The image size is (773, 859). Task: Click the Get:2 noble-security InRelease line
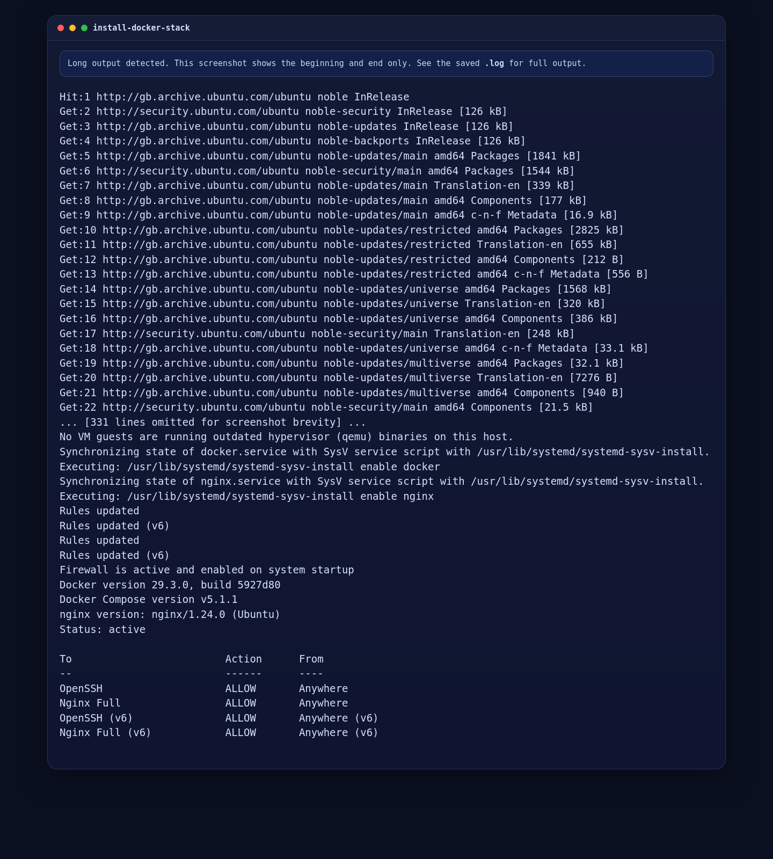[x=283, y=112]
